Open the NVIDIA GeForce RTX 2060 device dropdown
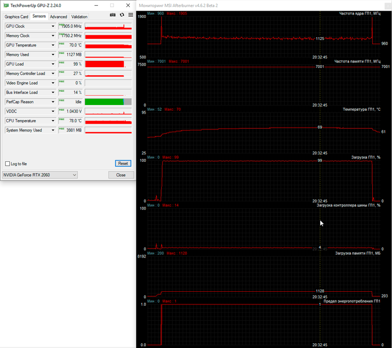Screen dimensions: 392x348 point(40,175)
